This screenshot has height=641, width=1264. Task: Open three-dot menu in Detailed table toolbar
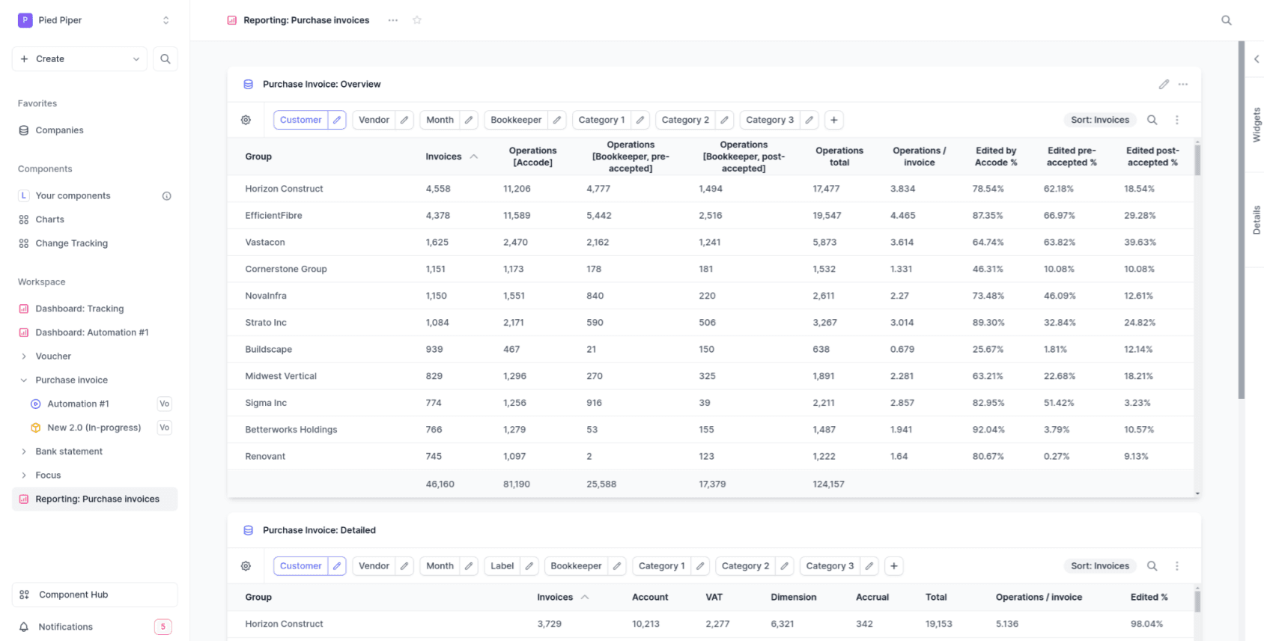(1176, 566)
